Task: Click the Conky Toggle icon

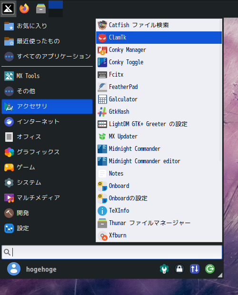Action: point(102,62)
